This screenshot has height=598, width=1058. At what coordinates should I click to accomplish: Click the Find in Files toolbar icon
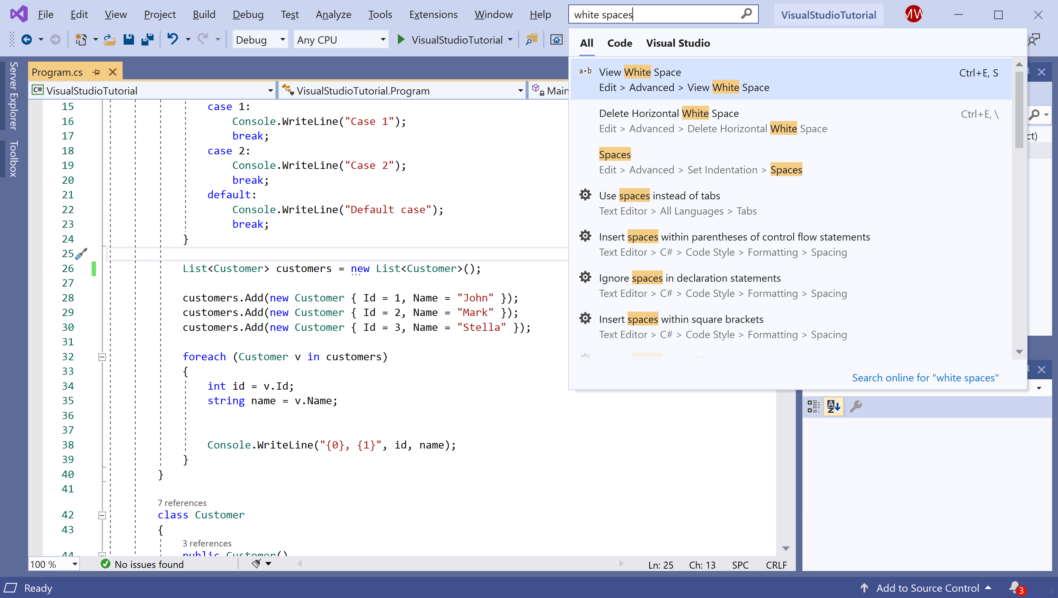[531, 40]
